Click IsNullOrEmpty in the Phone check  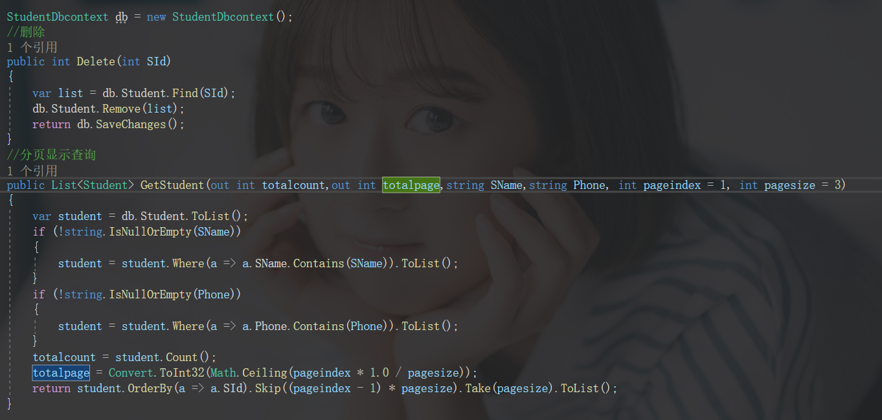150,294
